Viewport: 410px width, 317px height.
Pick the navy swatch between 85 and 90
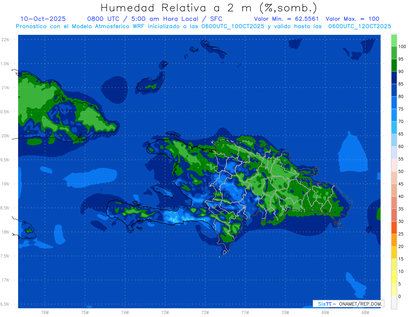pyautogui.click(x=394, y=78)
